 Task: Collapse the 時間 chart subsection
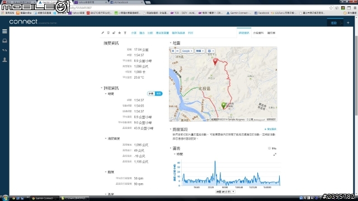point(175,154)
